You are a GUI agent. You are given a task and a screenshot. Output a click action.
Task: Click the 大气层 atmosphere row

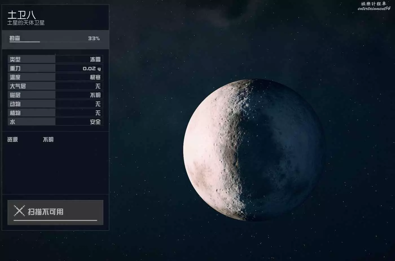click(x=55, y=86)
